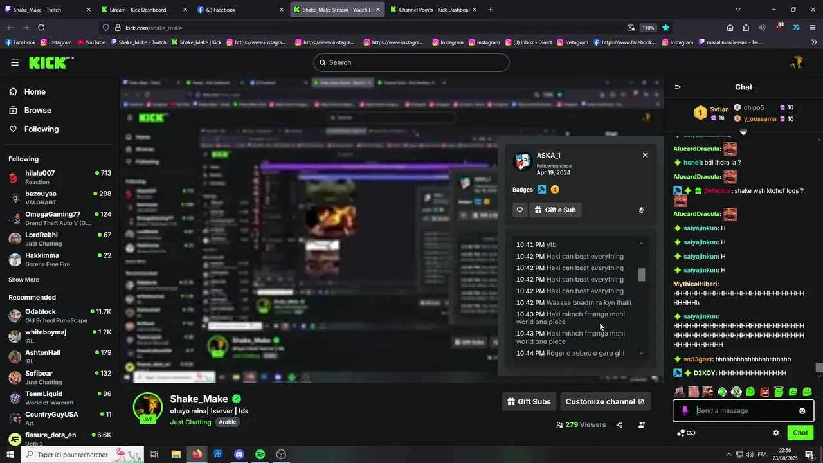Open Following in sidebar
This screenshot has width=823, height=463.
point(34,129)
